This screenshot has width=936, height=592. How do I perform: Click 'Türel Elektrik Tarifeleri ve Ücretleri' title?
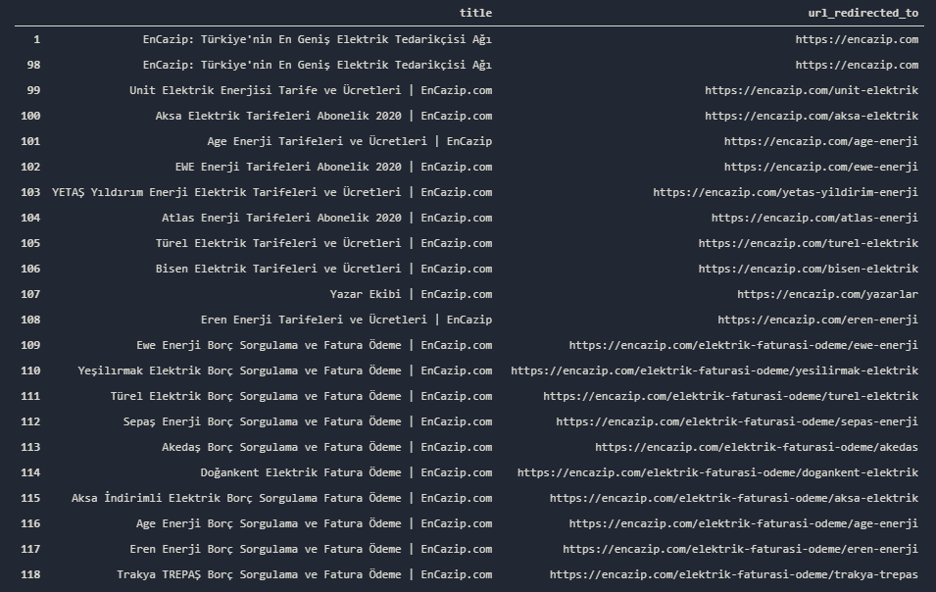pyautogui.click(x=323, y=243)
